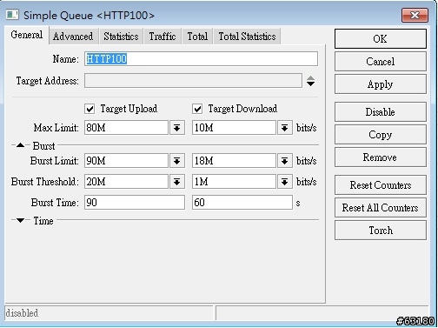Open the Statistics tab

[x=121, y=37]
